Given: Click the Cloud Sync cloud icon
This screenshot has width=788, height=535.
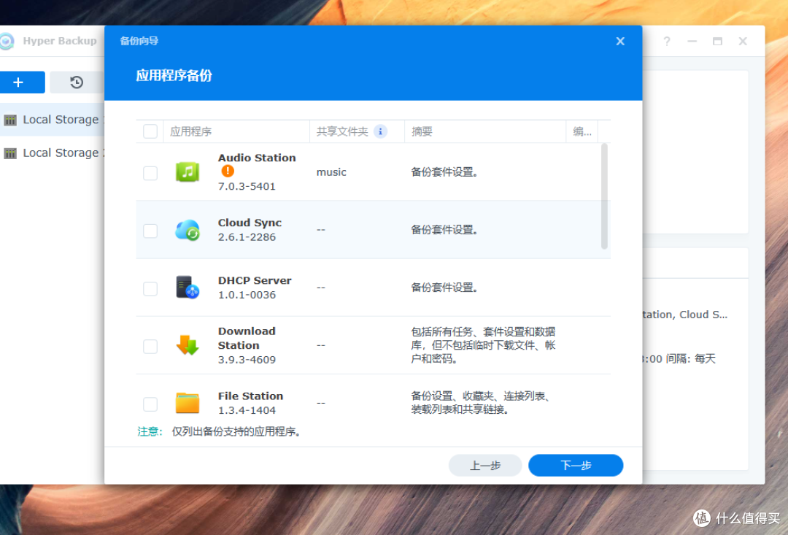Looking at the screenshot, I should click(188, 231).
